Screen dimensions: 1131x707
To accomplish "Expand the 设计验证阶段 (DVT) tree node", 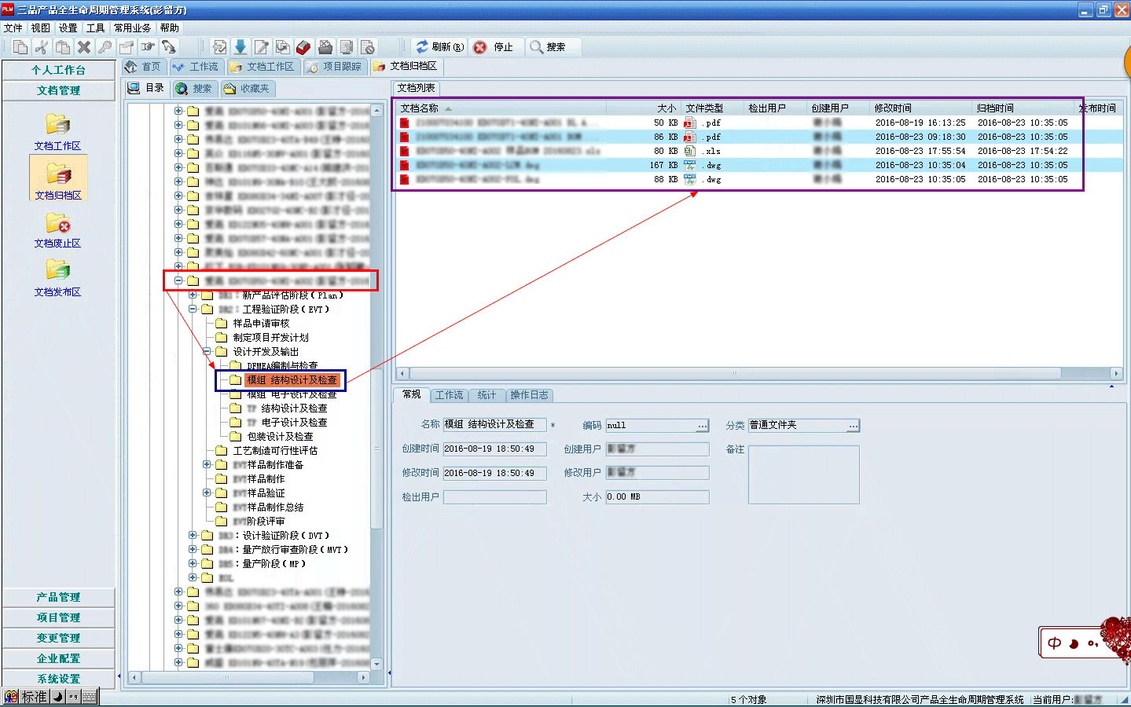I will (193, 536).
